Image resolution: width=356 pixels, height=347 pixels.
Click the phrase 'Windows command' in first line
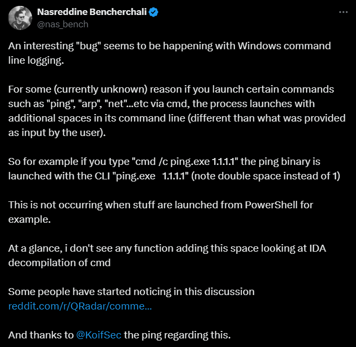coord(284,46)
